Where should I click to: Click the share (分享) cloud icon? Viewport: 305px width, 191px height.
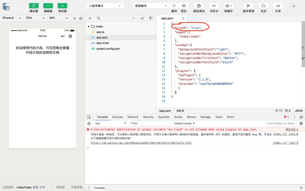pyautogui.click(x=278, y=6)
